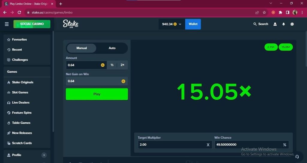Click the bet Amount input field
The image size is (307, 163).
coord(86,65)
